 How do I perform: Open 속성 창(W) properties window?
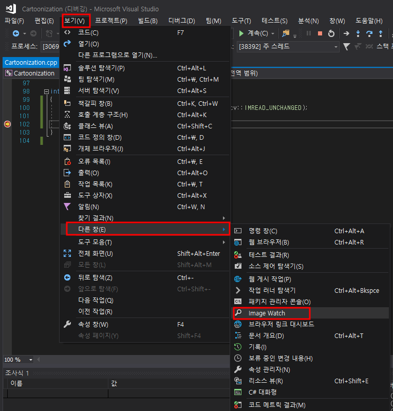(145, 325)
